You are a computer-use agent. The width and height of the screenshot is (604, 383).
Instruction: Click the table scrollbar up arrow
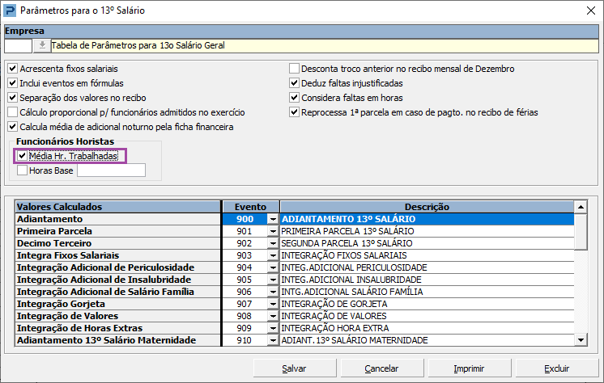coord(581,207)
